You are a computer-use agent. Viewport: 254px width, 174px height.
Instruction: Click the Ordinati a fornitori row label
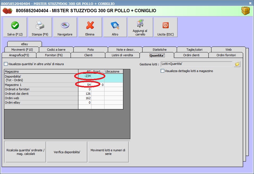pyautogui.click(x=41, y=89)
